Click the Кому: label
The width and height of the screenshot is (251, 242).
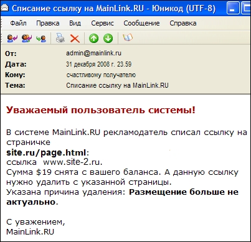(15, 75)
